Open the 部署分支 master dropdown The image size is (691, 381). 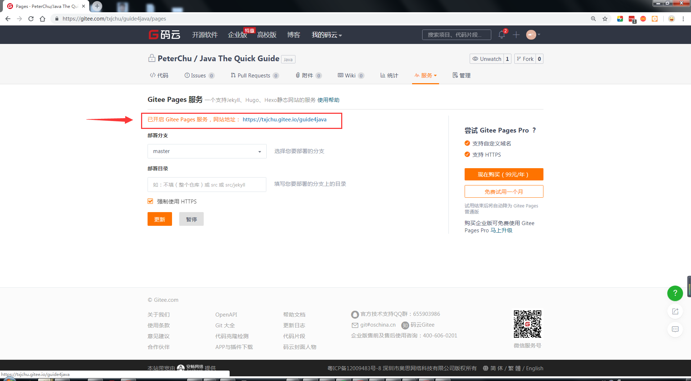tap(207, 151)
